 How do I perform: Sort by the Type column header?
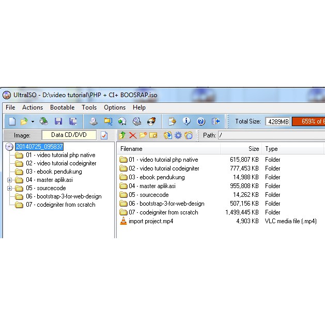pyautogui.click(x=292, y=149)
